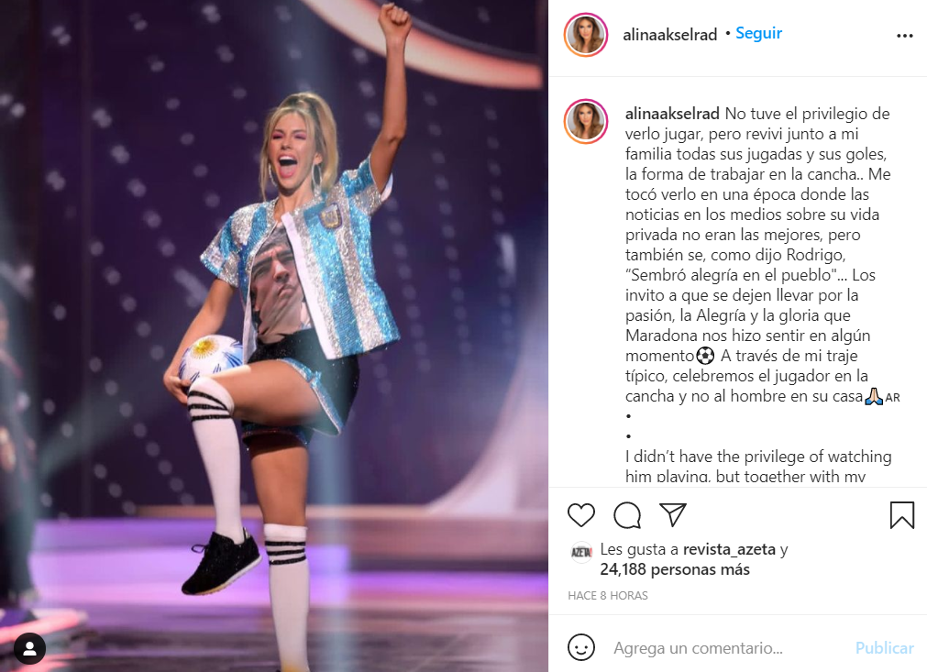Click the Agrega un comentario field
The image size is (927, 672).
click(x=728, y=648)
